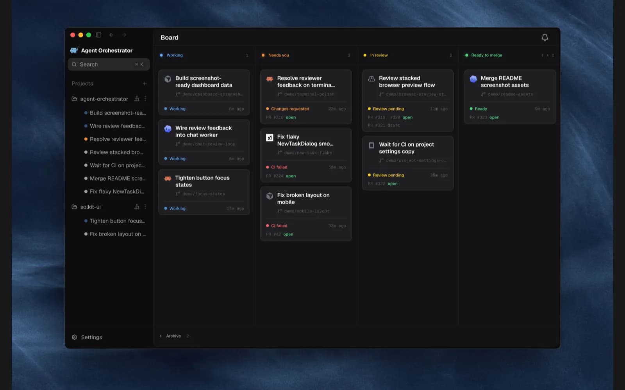Open agent-orchestrator hierarchy icon
Screen dimensions: 625x390
(137, 99)
